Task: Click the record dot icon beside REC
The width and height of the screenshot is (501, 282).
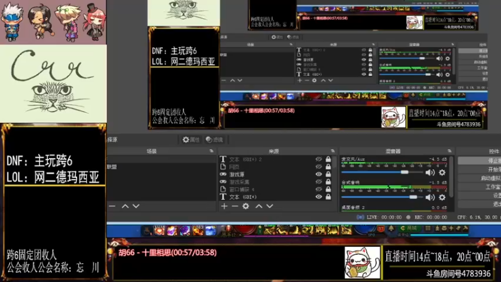Action: click(x=408, y=217)
